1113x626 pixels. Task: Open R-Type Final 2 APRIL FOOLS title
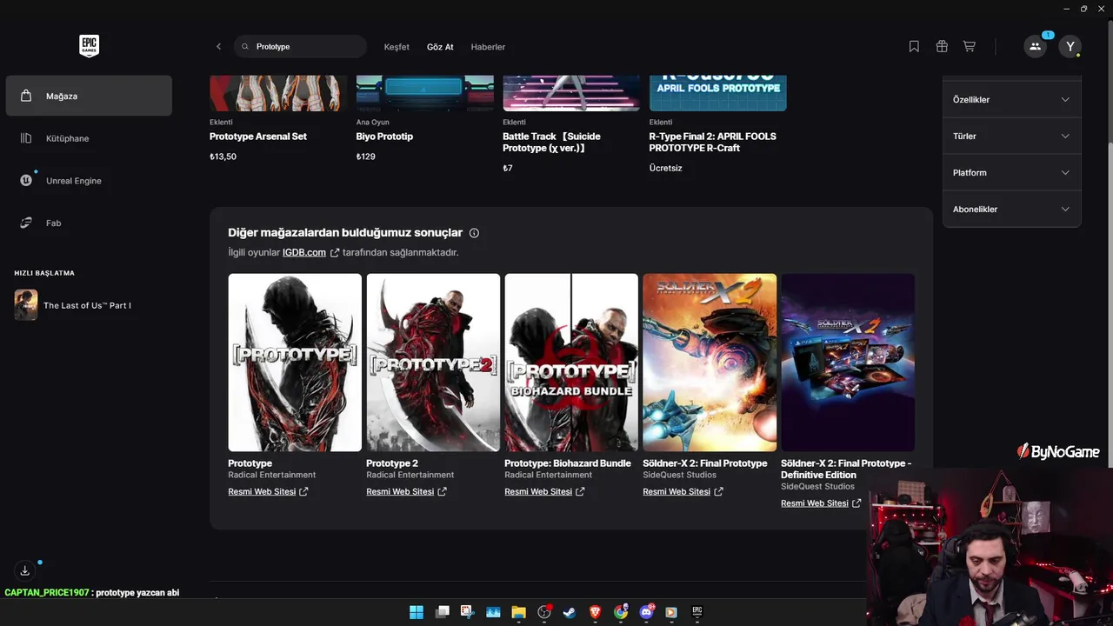pyautogui.click(x=712, y=143)
